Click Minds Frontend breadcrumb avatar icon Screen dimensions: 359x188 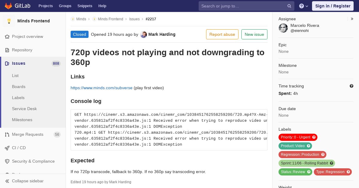click(94, 19)
